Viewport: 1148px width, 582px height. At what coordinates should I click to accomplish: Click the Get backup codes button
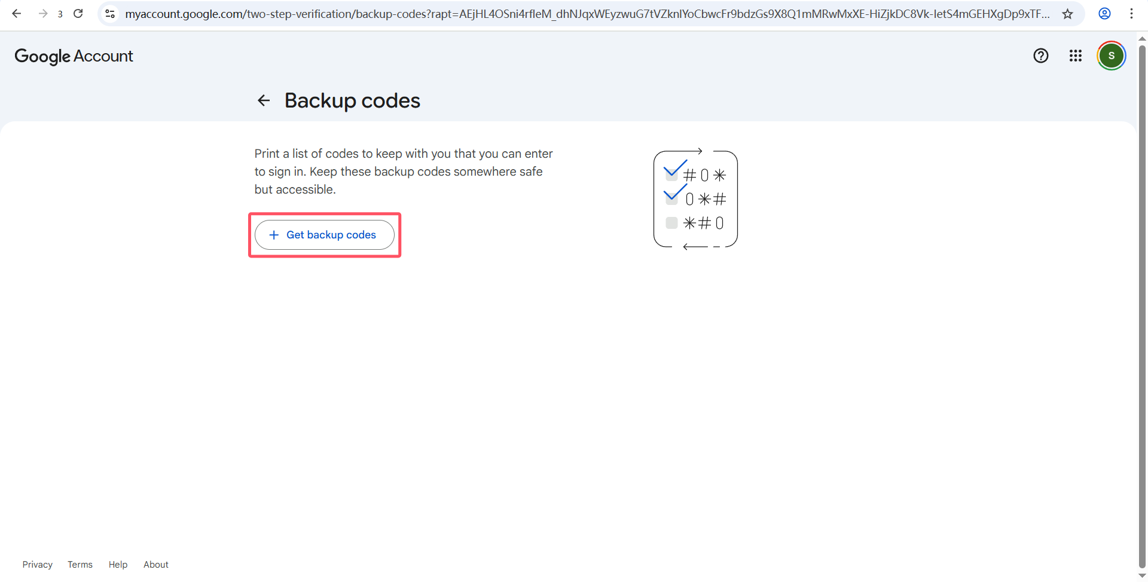point(324,235)
